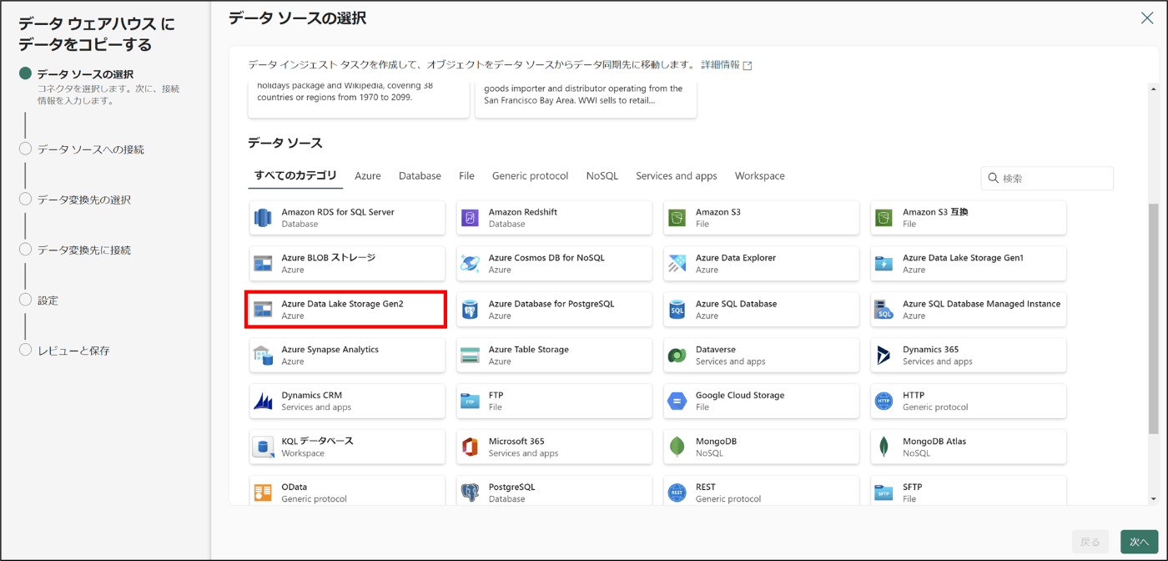
Task: Click the 次へ button
Action: (1139, 542)
